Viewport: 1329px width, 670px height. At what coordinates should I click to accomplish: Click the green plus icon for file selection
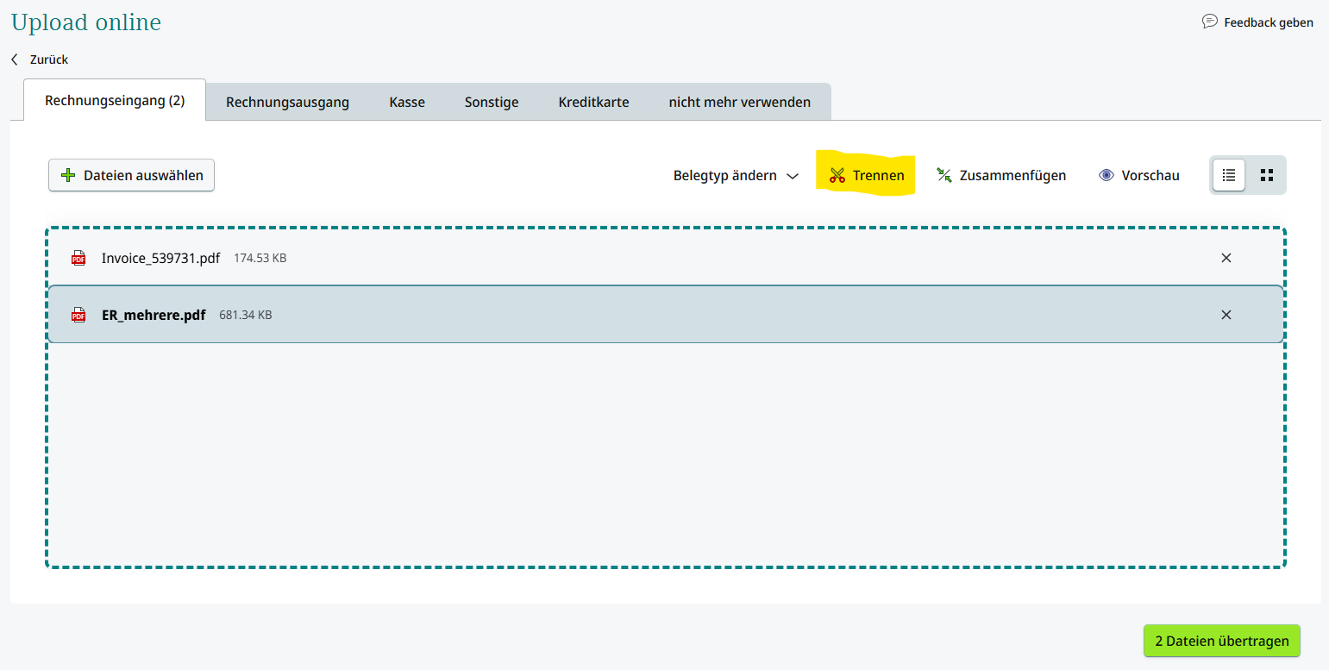click(68, 175)
